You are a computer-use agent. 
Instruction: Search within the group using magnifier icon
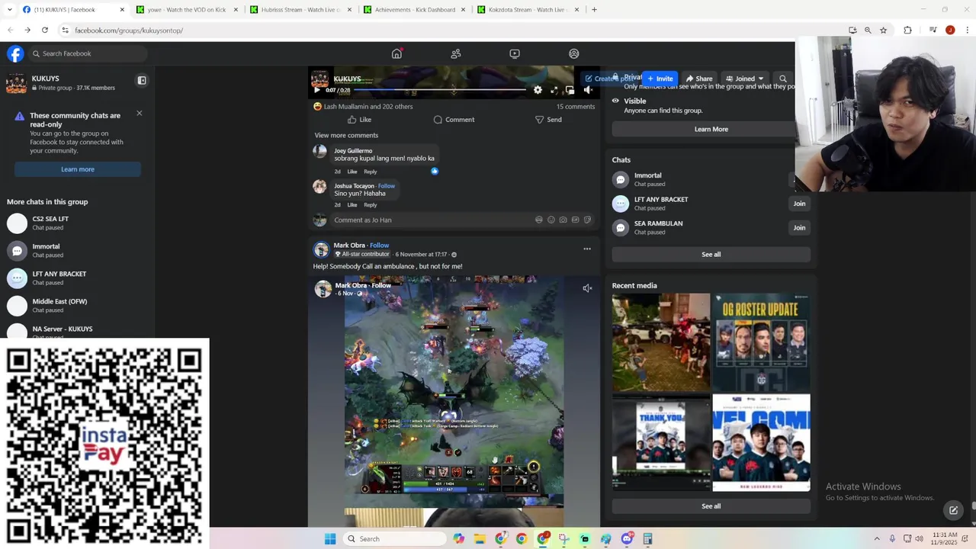click(782, 79)
